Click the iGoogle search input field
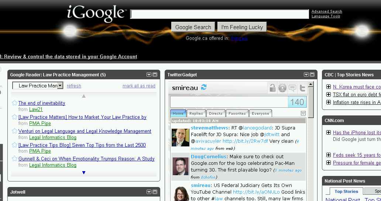 219,14
